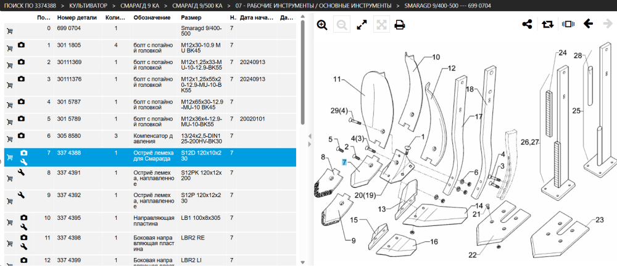Open photo for part 301 1805
Viewport: 617px width, 266px height.
click(x=21, y=45)
